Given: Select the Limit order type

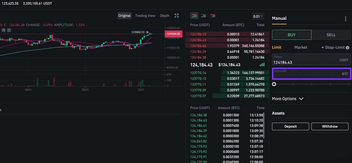Looking at the screenshot, I should click(277, 47).
